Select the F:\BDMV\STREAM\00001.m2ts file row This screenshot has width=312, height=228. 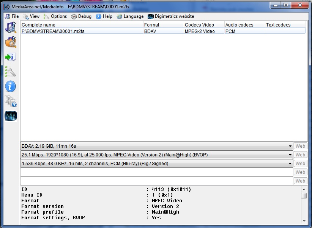163,31
